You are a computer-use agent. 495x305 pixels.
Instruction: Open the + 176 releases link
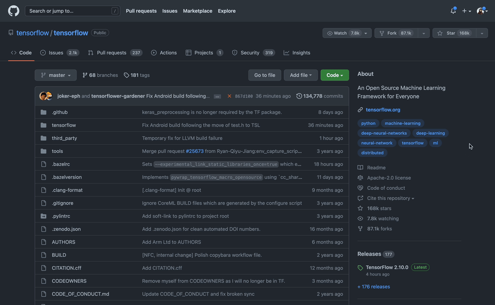click(x=373, y=287)
